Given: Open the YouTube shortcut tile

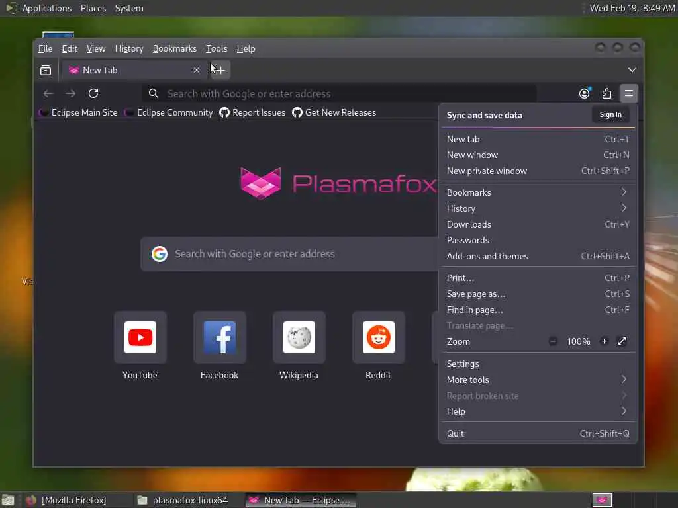Looking at the screenshot, I should click(140, 345).
